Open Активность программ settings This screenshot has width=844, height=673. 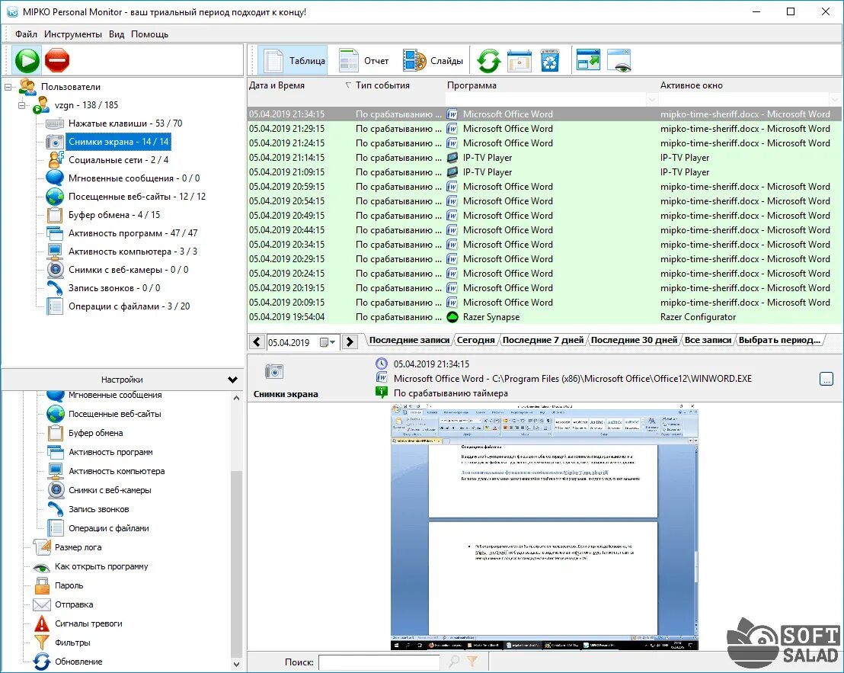click(111, 452)
